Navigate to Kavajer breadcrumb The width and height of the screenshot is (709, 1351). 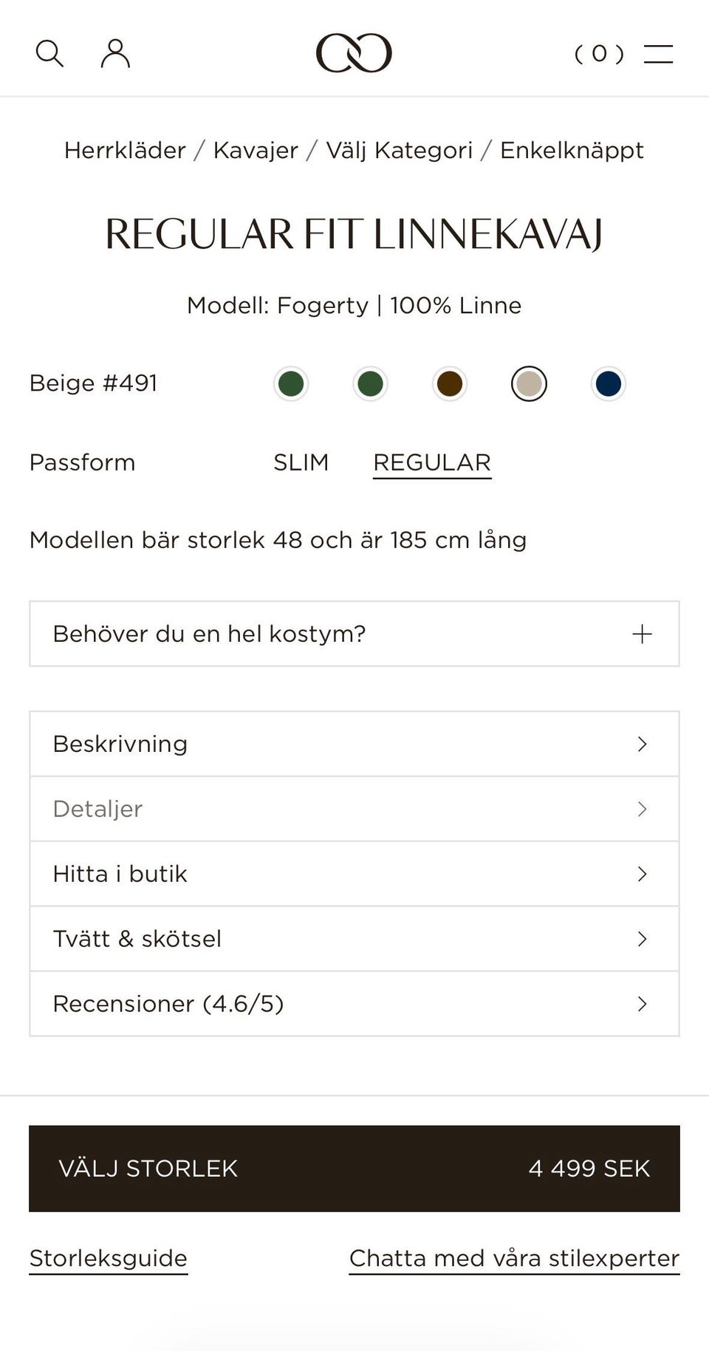tap(256, 151)
